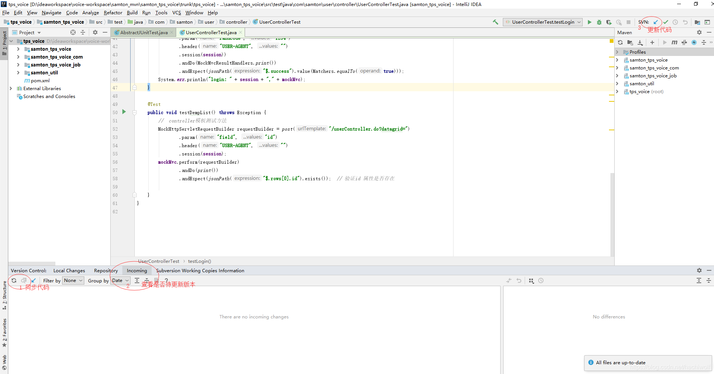Click the Group By icon in differences pane
The height and width of the screenshot is (374, 714).
(531, 280)
